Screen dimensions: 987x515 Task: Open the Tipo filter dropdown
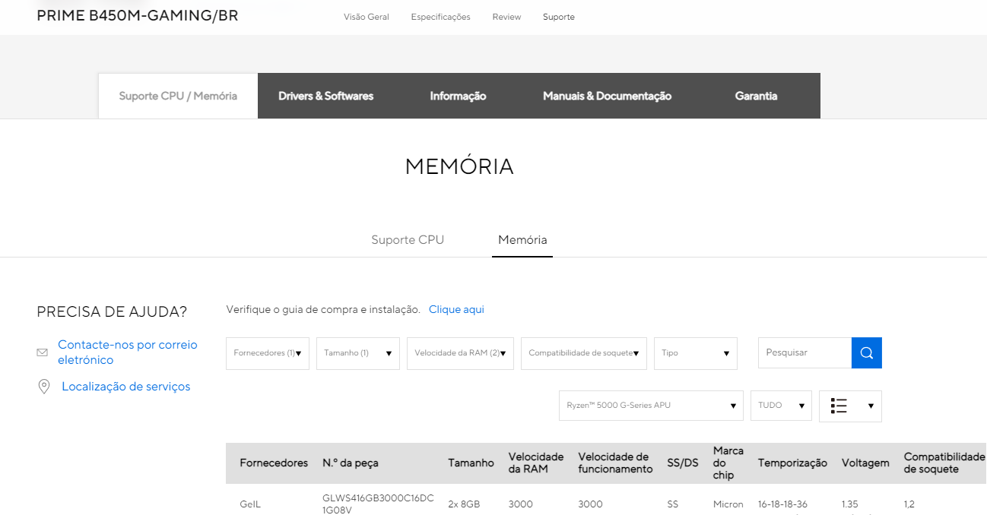(696, 353)
